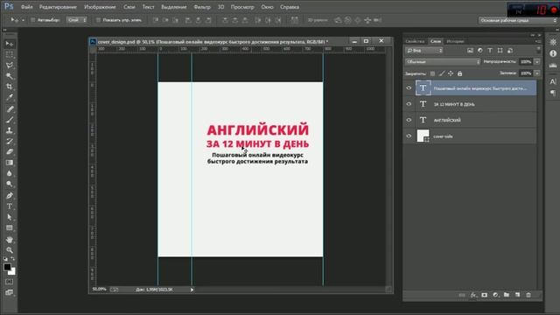Hide the 'АНГЛИЙСКИЙ' text layer
This screenshot has height=315, width=560.
(x=409, y=120)
